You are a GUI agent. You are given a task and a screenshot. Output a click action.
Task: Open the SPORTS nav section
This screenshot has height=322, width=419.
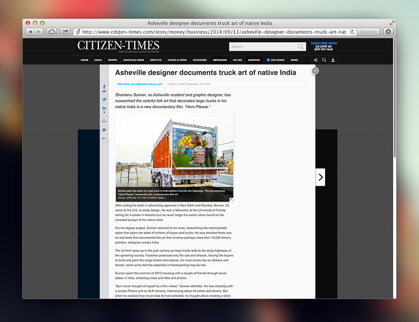pyautogui.click(x=113, y=60)
